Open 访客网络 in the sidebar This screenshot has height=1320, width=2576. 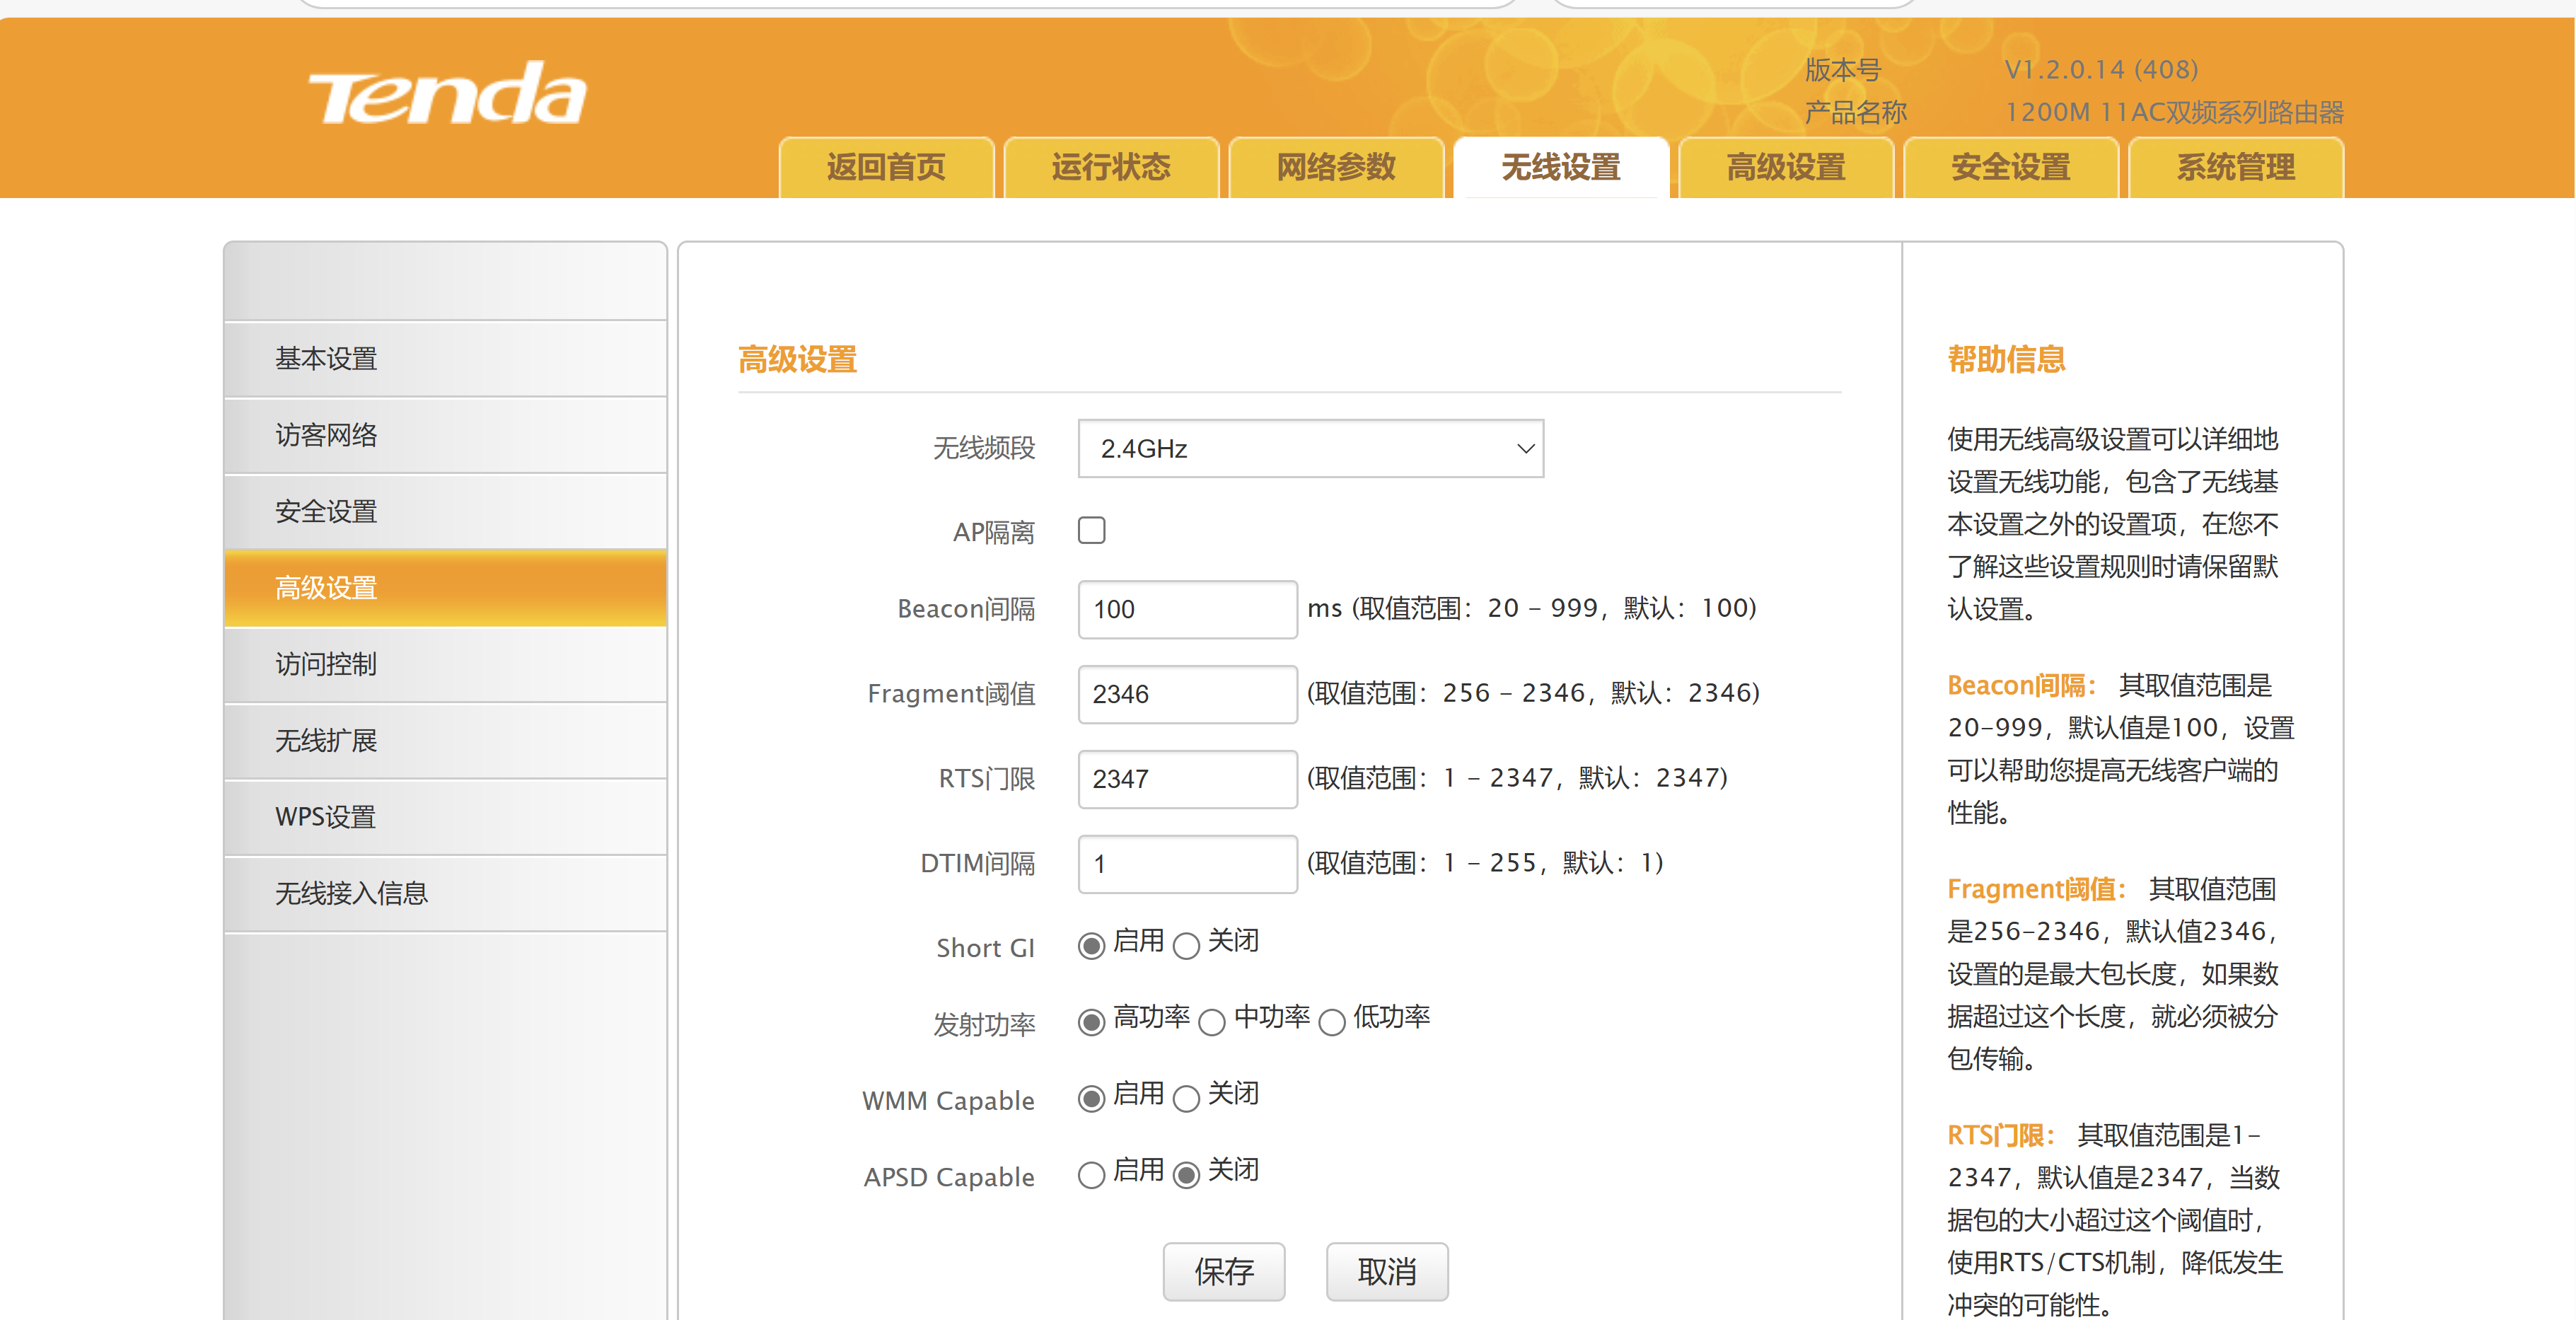tap(326, 435)
